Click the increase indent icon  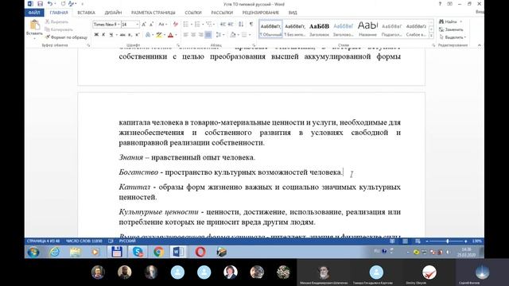click(x=231, y=25)
